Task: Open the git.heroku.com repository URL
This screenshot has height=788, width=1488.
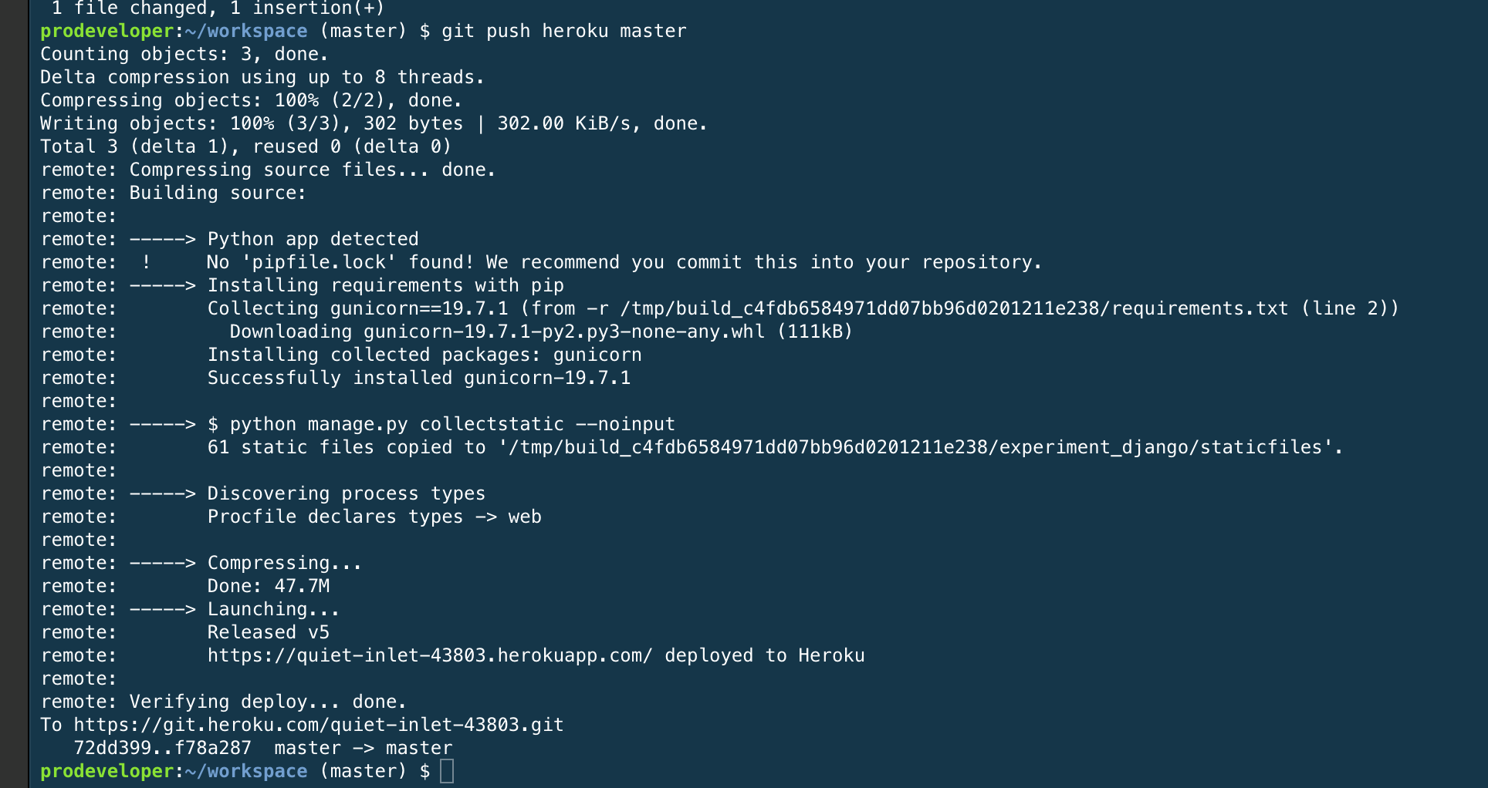Action: (318, 725)
